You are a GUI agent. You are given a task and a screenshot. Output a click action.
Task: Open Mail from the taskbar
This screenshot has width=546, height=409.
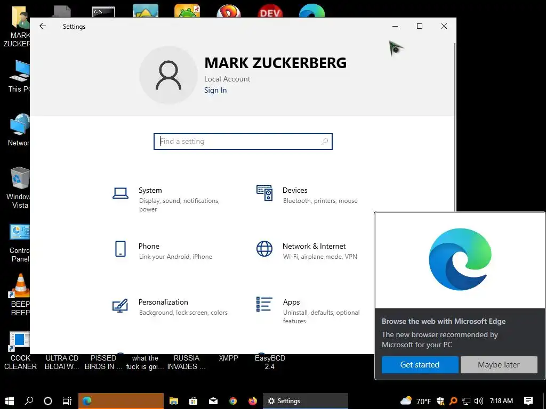coord(213,401)
